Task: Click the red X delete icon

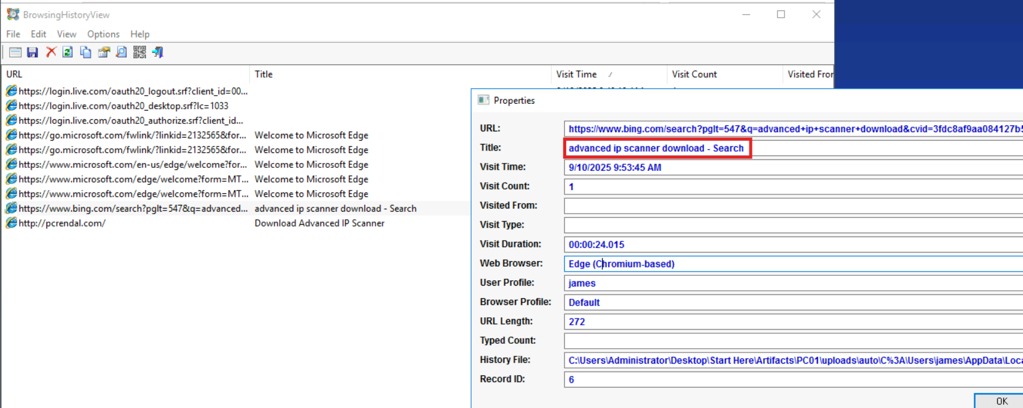Action: [51, 52]
